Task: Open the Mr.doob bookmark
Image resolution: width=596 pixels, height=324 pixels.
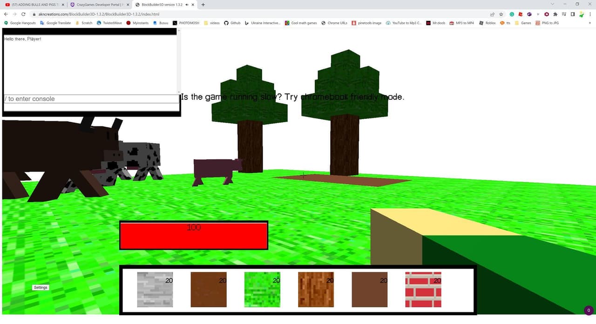Action: coord(435,23)
